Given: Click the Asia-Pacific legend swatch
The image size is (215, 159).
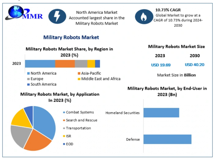Looking at the screenshot, I should (x=79, y=73).
